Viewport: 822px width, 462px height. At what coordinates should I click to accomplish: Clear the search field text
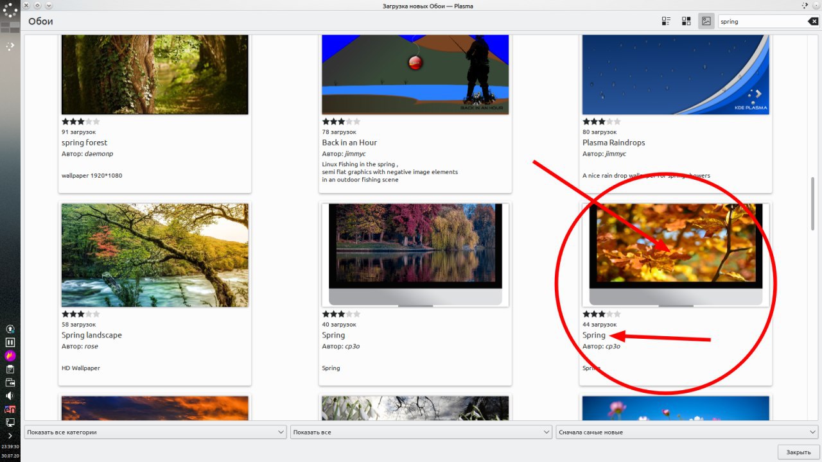(x=813, y=21)
